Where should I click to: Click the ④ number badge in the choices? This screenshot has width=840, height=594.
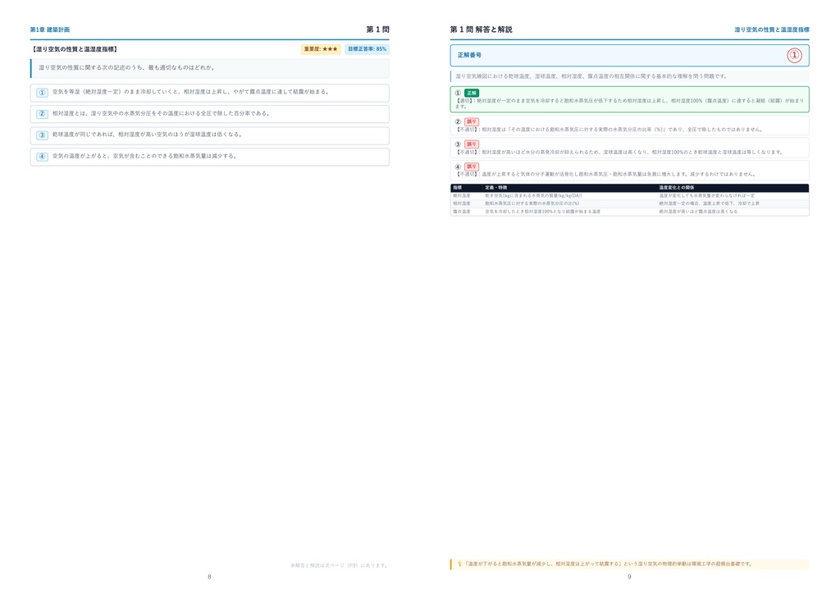[x=43, y=157]
